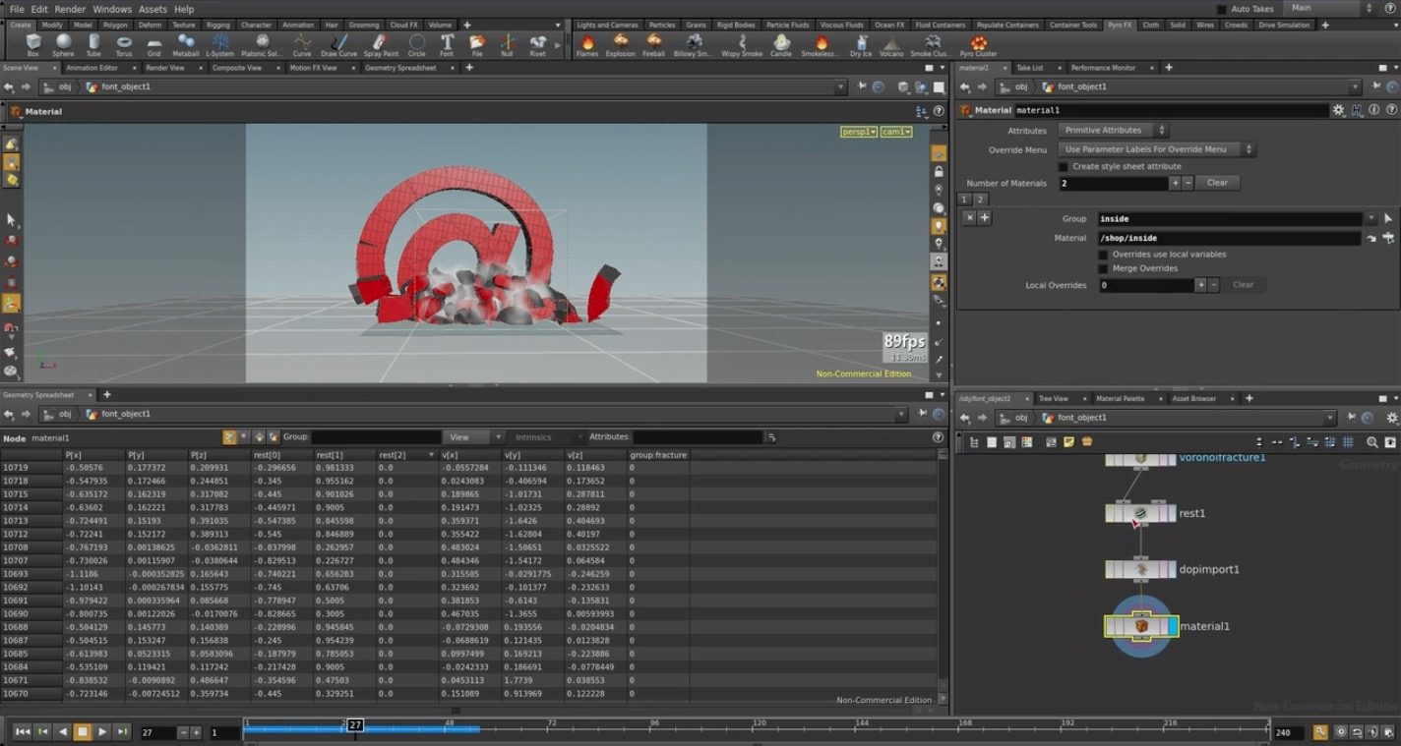This screenshot has width=1401, height=746.
Task: Select the dopimport1 node
Action: pyautogui.click(x=1140, y=570)
